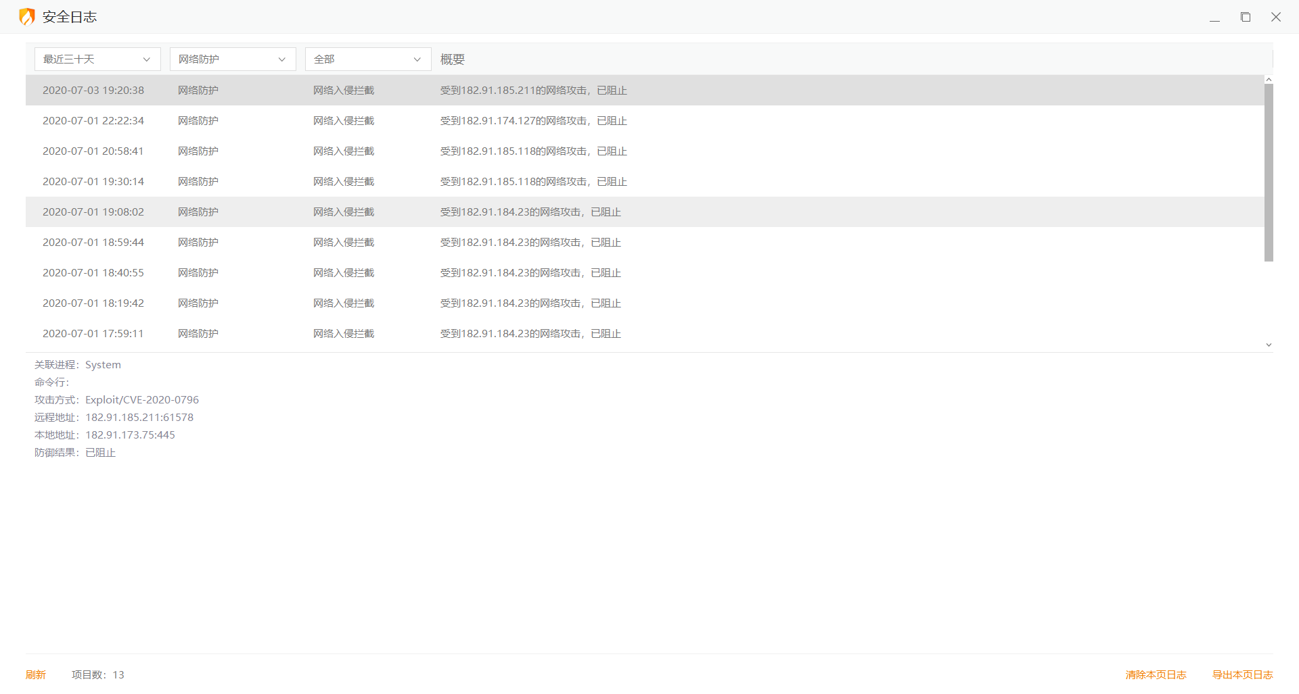Click the remote address 182.91.185.211:61578
The width and height of the screenshot is (1299, 694).
(139, 417)
